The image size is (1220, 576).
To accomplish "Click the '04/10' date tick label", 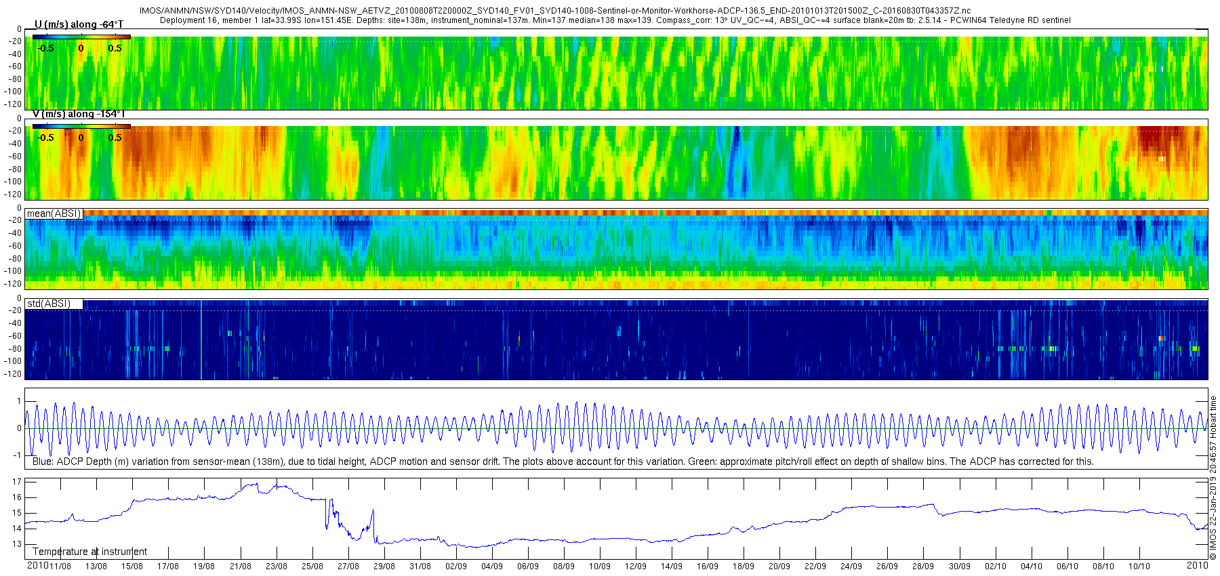I will tap(1031, 567).
